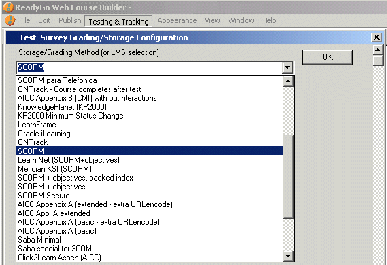
Task: Select Oracle iLearning option
Action: click(x=150, y=134)
